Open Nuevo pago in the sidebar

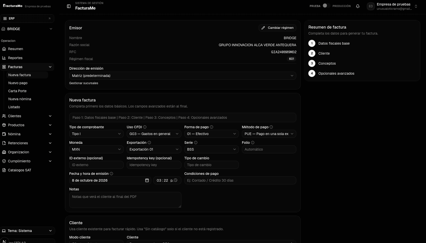click(x=18, y=83)
